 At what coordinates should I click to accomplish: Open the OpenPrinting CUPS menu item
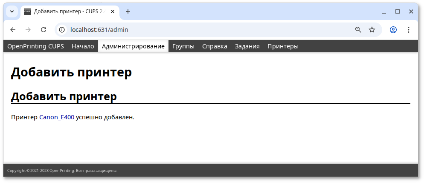36,46
